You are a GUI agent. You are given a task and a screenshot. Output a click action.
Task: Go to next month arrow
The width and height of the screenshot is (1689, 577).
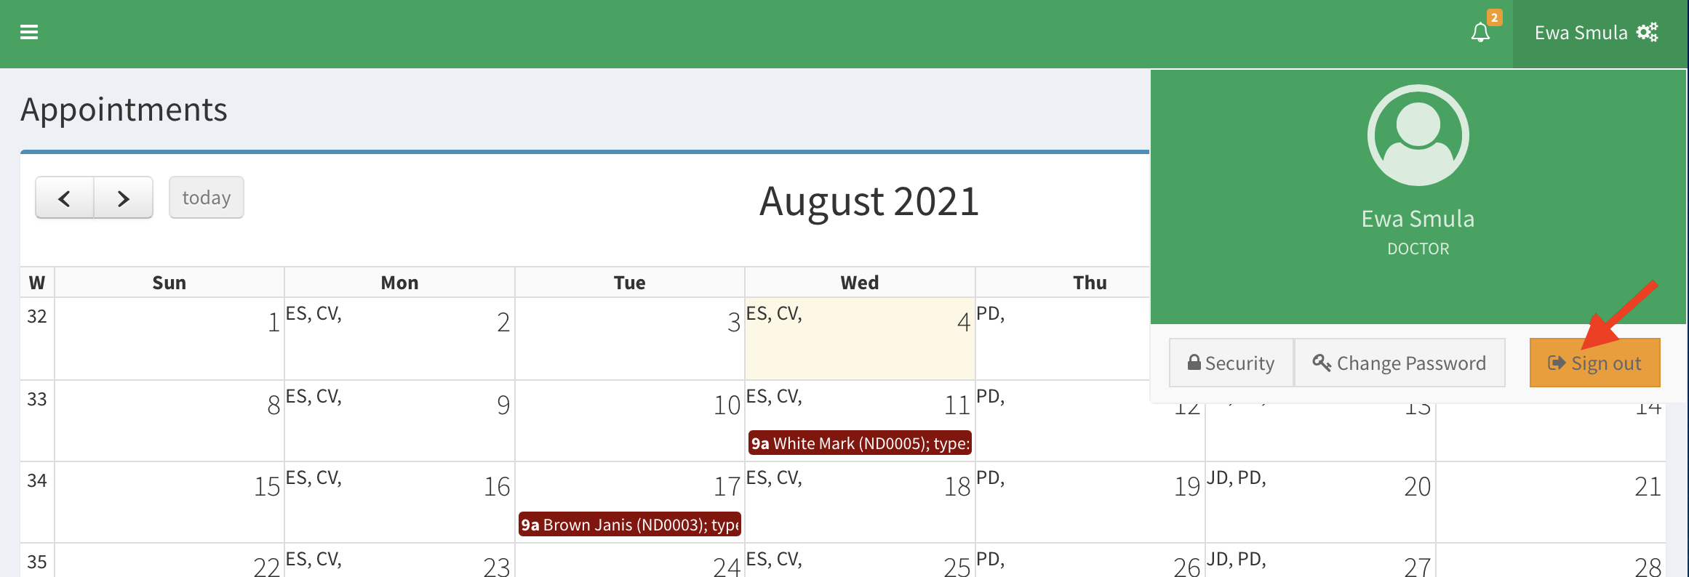pos(123,198)
